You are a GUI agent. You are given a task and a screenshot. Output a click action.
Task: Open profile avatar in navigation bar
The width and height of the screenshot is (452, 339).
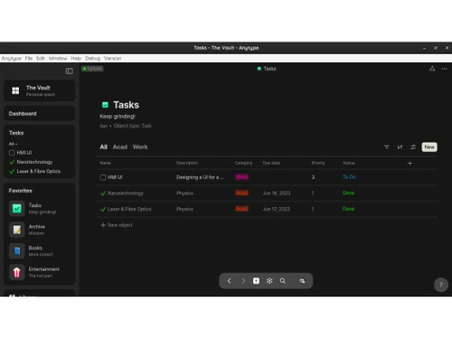pos(302,281)
